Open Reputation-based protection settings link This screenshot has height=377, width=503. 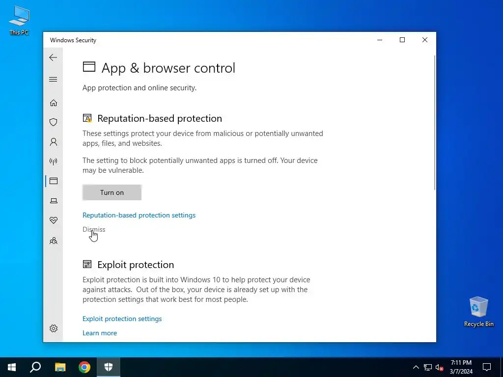[x=139, y=215]
